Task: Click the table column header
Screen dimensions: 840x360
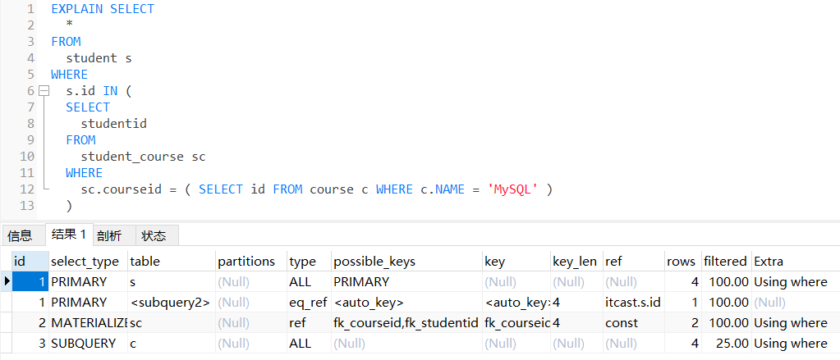Action: pyautogui.click(x=172, y=262)
